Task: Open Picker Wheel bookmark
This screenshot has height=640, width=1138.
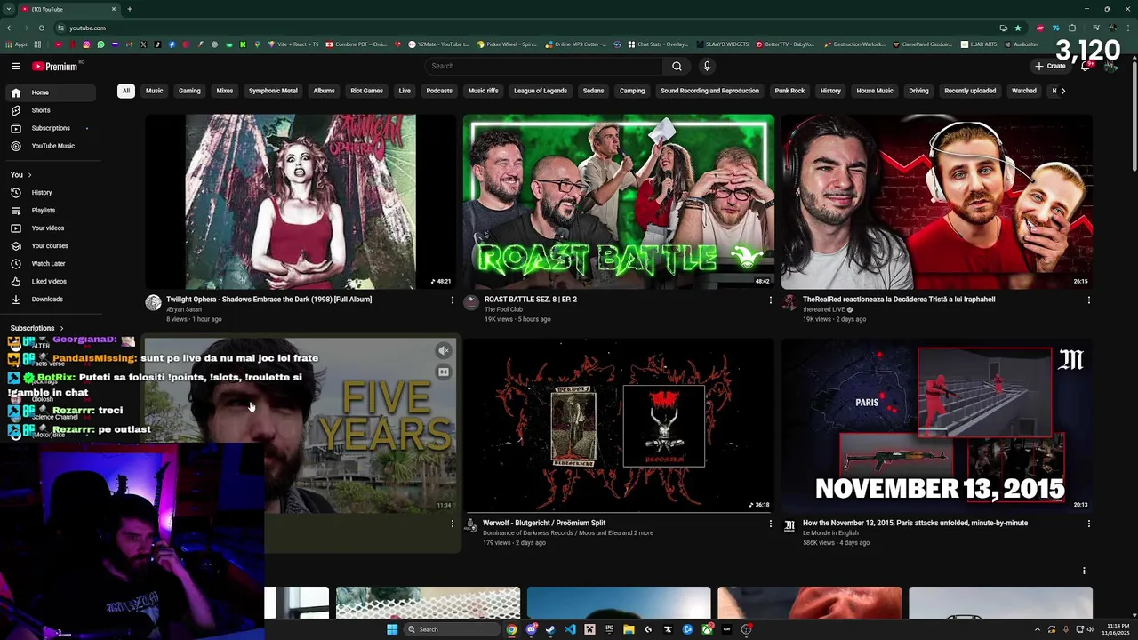Action: pyautogui.click(x=507, y=44)
